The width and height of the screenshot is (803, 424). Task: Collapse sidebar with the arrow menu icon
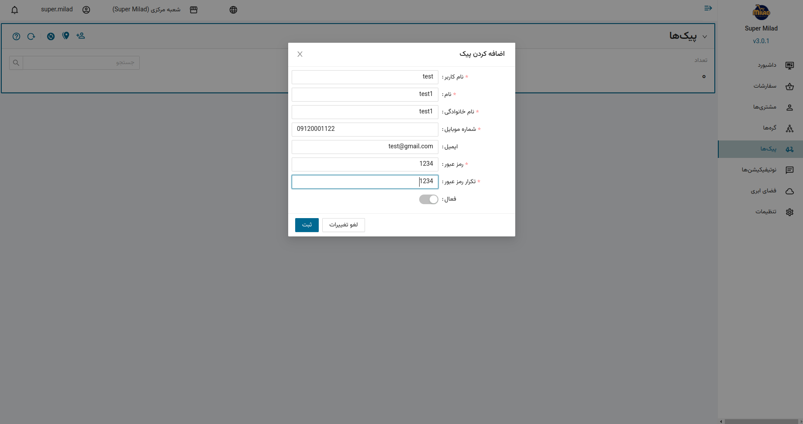pos(708,8)
